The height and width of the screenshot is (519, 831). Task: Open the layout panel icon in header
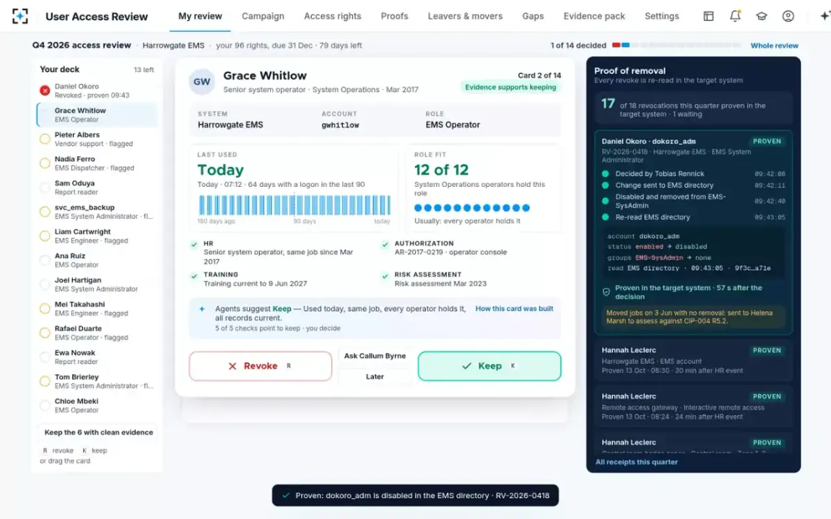pyautogui.click(x=708, y=16)
